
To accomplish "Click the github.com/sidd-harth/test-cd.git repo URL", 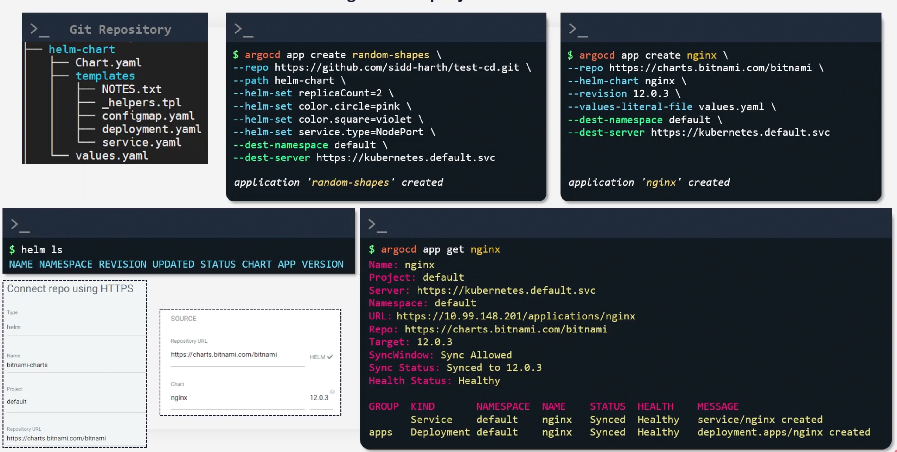I will pyautogui.click(x=397, y=67).
